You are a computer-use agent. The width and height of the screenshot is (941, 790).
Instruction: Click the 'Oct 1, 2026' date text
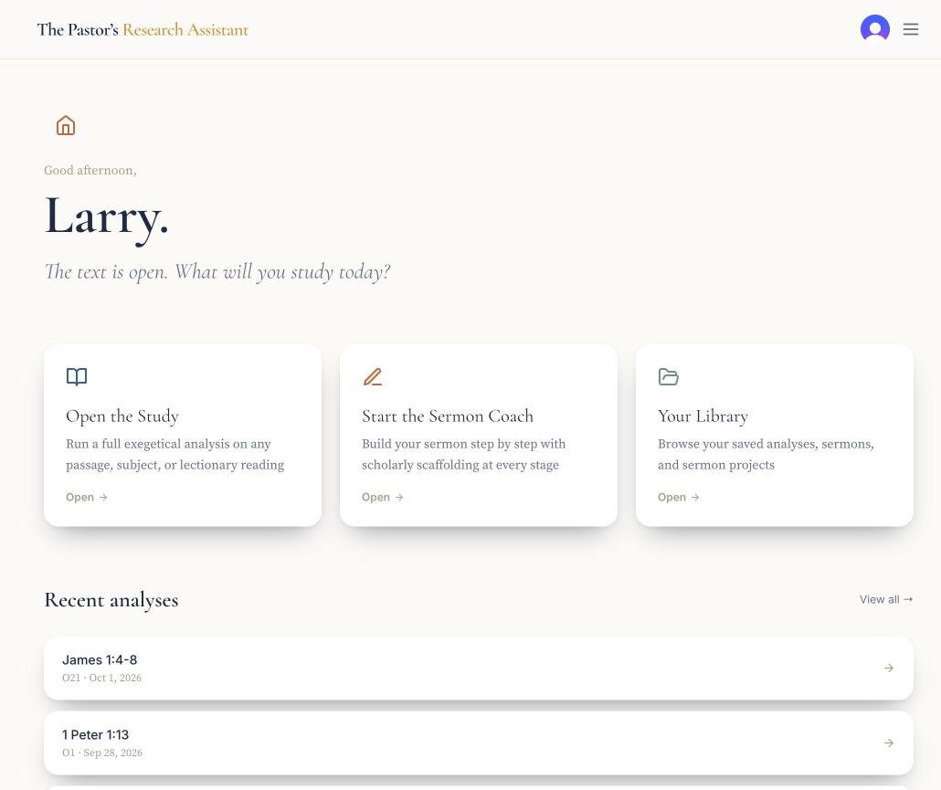(115, 678)
